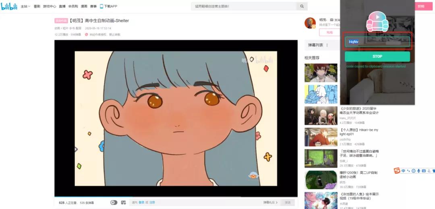The image size is (435, 209).
Task: Open 游戏中心 in the top navigation
Action: (50, 6)
